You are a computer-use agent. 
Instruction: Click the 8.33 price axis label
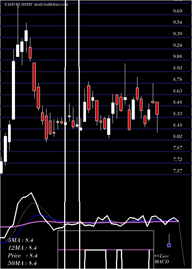177,114
